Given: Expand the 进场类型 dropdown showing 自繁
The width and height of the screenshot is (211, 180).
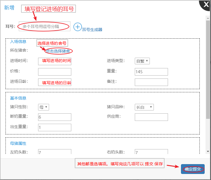Looking at the screenshot, I should tap(142, 61).
